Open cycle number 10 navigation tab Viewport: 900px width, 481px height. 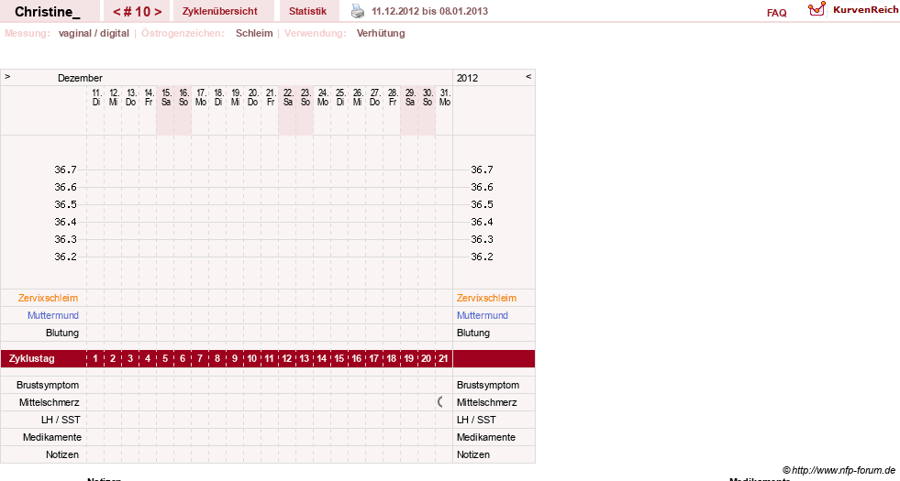point(137,11)
